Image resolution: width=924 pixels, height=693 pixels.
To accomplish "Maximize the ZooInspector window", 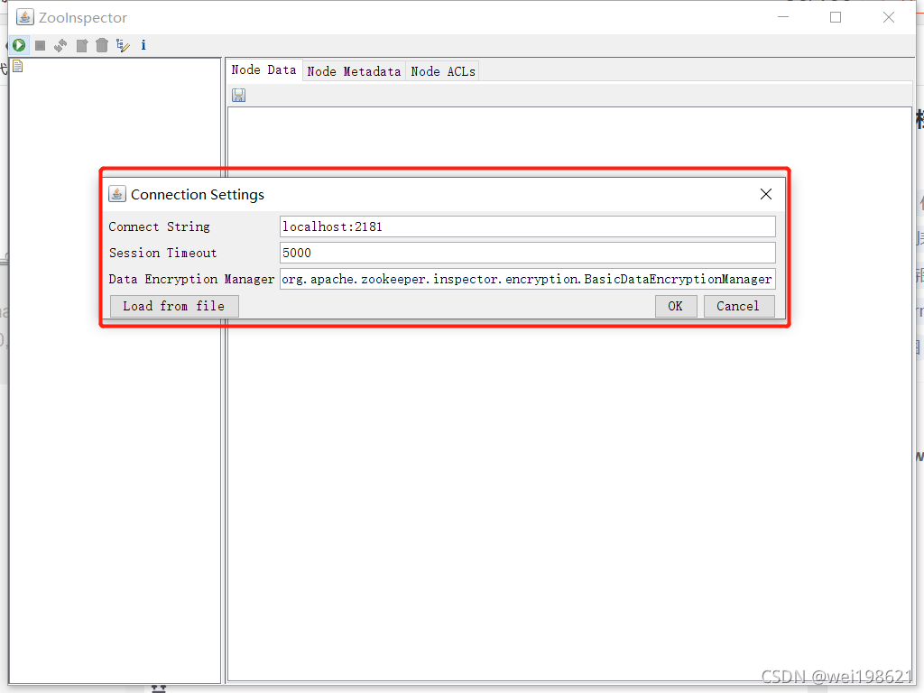I will point(836,17).
